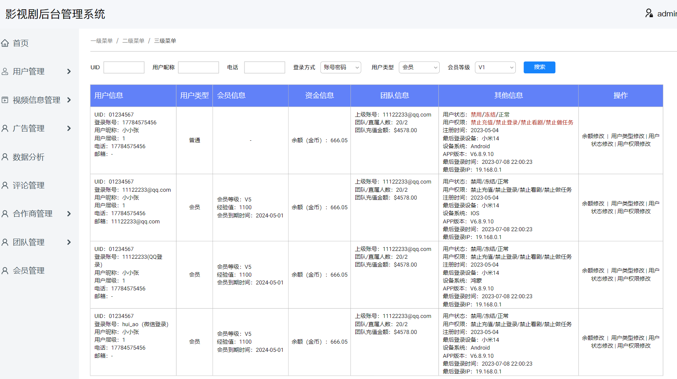This screenshot has width=677, height=379.
Task: Open the 评论管理 menu item
Action: (28, 185)
